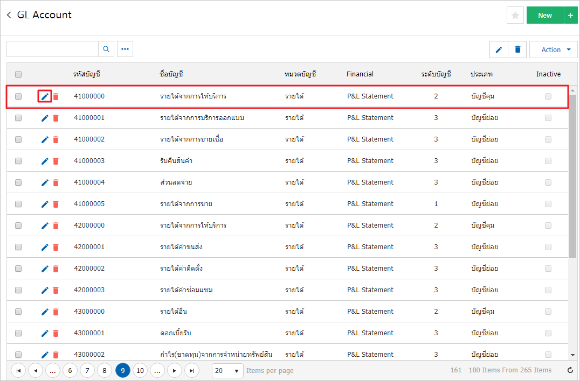
Task: Mark page as favorite with star icon
Action: coord(515,15)
